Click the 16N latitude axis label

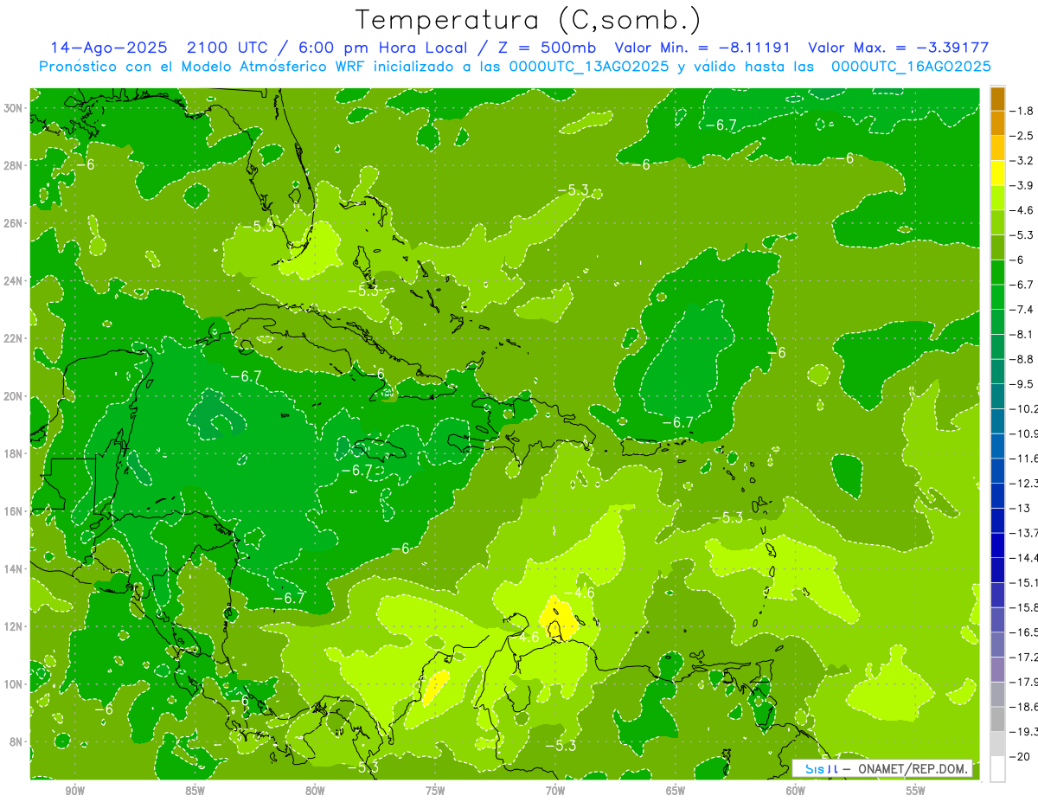tap(13, 510)
